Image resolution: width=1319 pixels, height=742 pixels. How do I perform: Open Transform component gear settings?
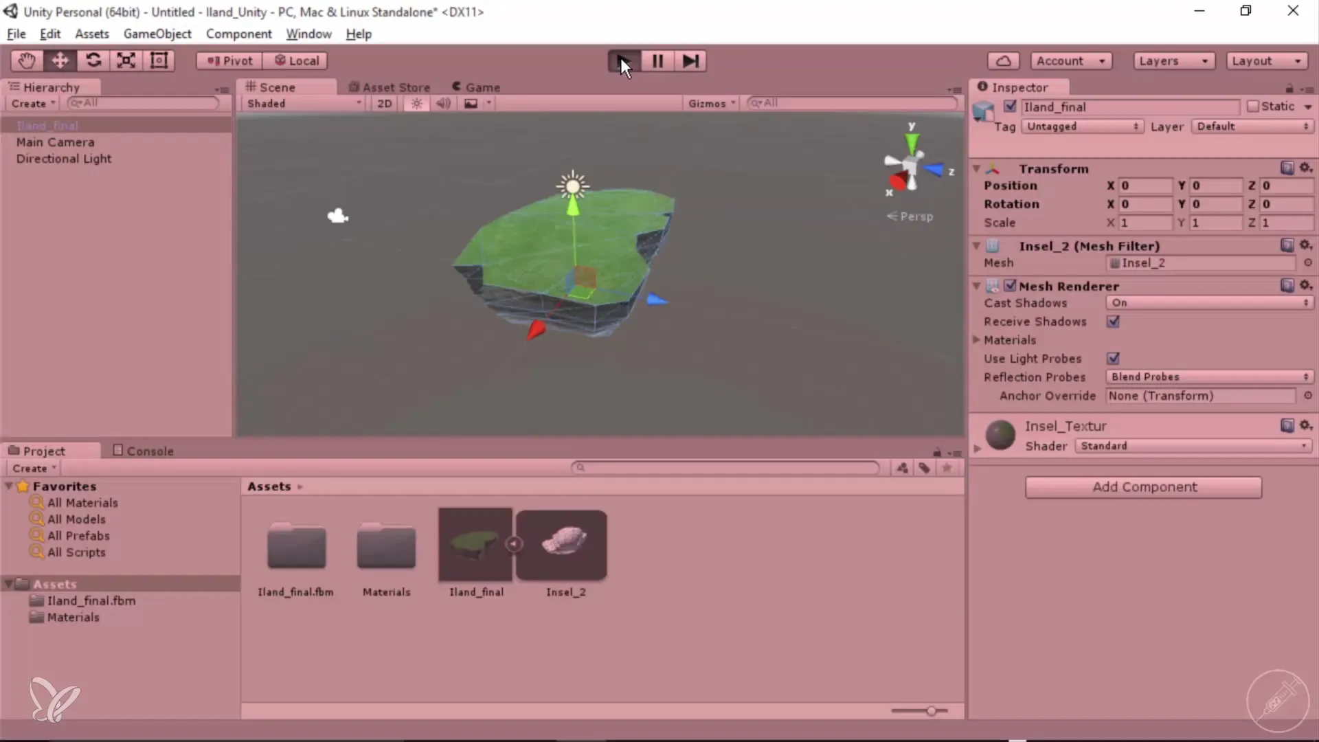[x=1306, y=168]
